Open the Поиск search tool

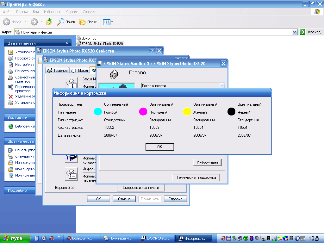(66, 22)
